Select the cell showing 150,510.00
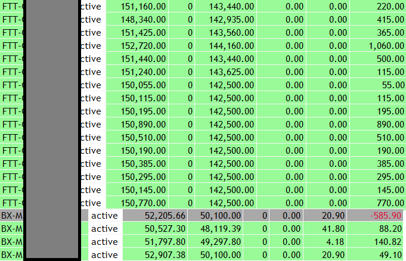Viewport: 406px width, 261px height. [137, 138]
